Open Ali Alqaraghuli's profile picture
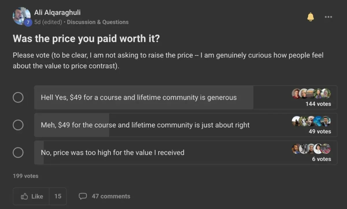This screenshot has width=347, height=209. point(21,16)
